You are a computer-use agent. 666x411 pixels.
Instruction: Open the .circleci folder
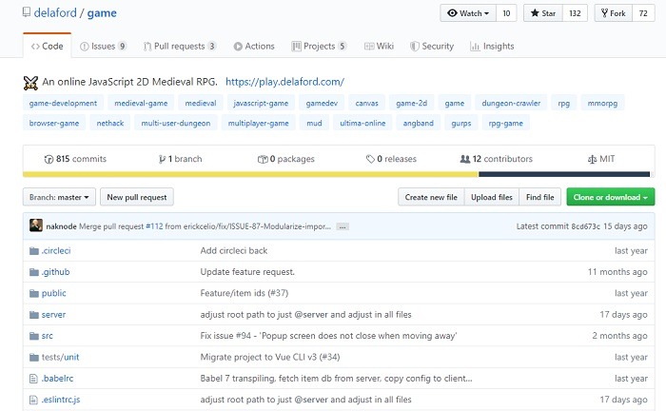point(56,250)
